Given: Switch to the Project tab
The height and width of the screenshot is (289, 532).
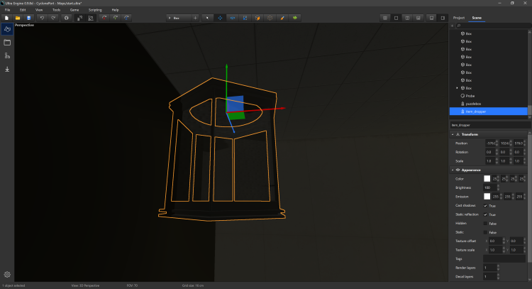Looking at the screenshot, I should pos(460,17).
